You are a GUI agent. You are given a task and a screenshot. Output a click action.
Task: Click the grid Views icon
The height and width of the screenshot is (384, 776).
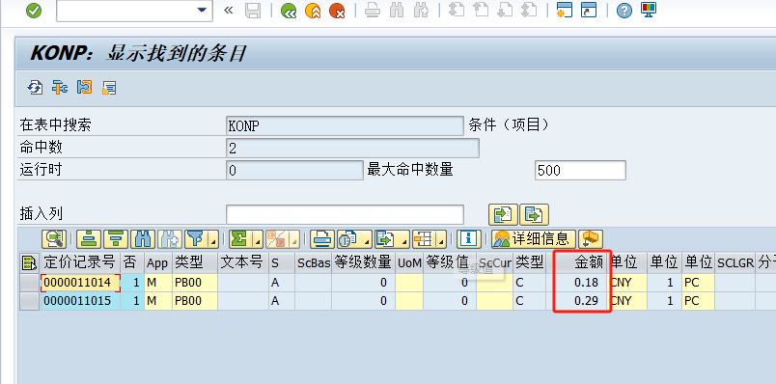[348, 239]
